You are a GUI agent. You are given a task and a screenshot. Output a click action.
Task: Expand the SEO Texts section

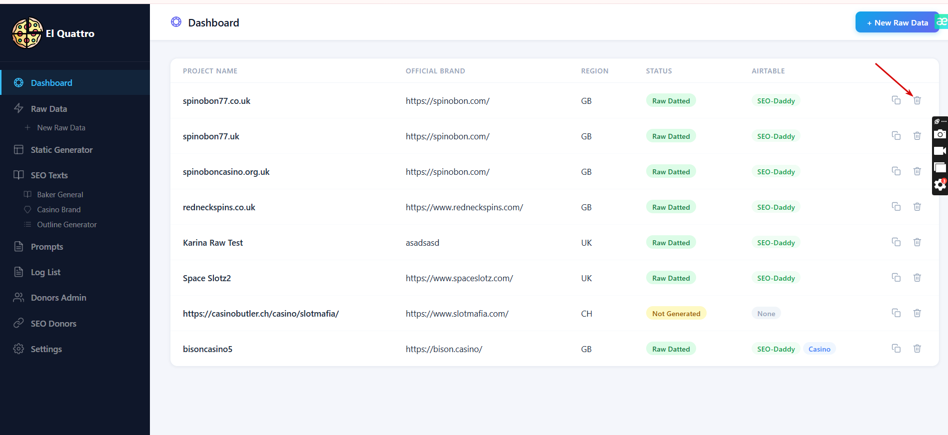49,175
